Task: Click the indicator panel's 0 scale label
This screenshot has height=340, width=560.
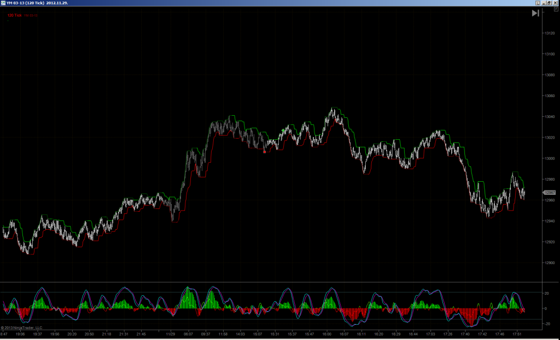Action: [545, 309]
